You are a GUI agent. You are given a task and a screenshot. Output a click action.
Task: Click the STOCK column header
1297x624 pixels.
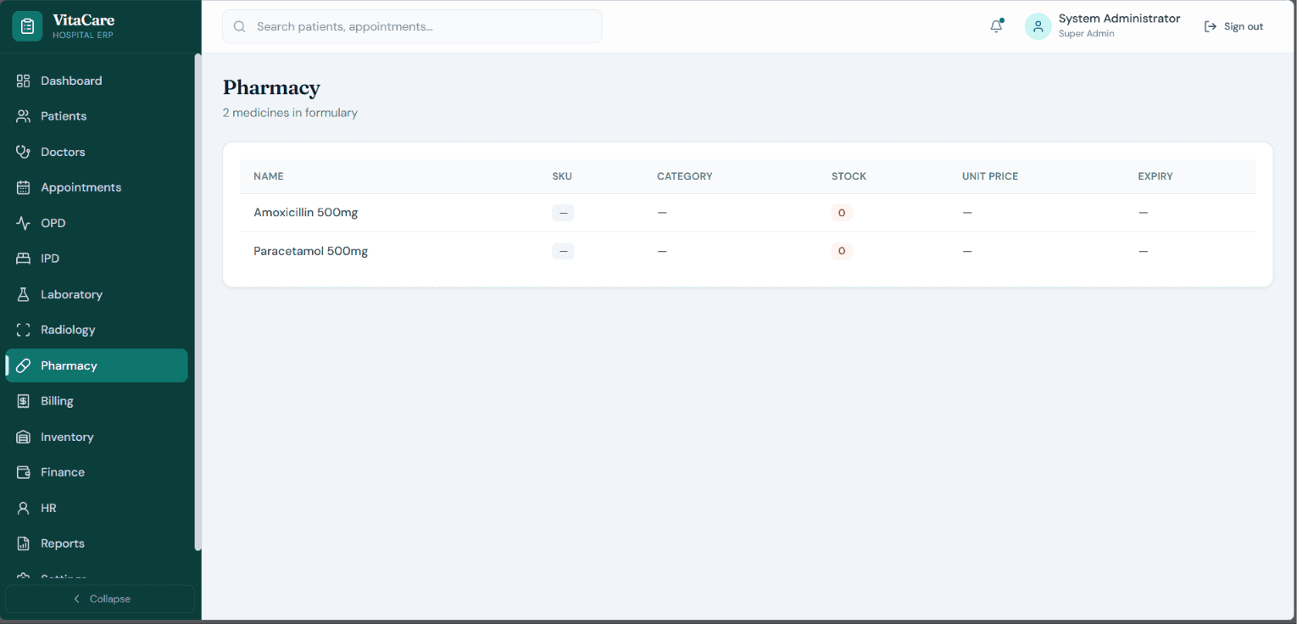coord(849,176)
